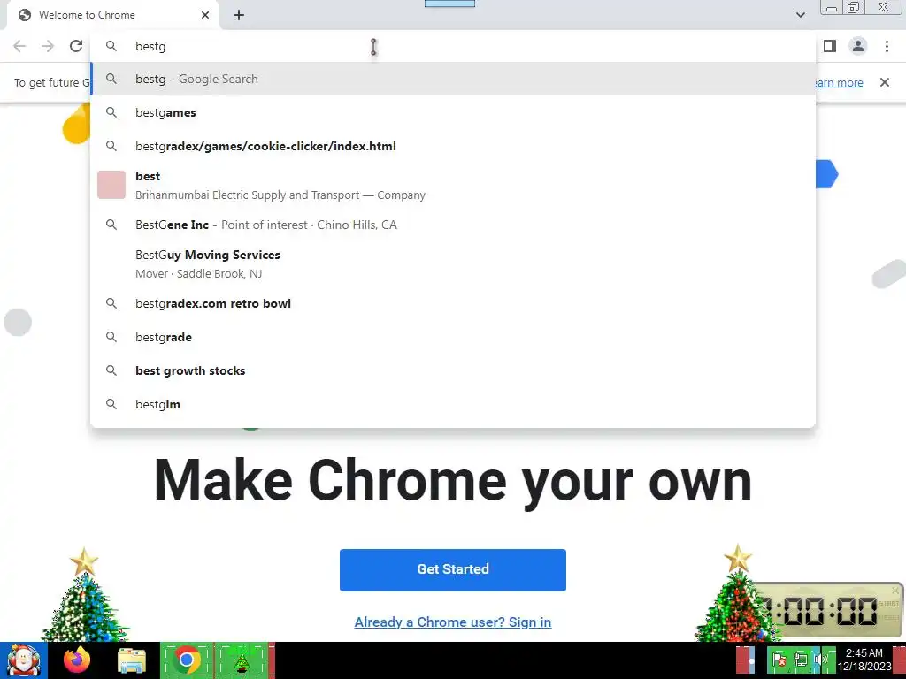Click the Chrome taskbar icon
The image size is (906, 679).
(187, 660)
